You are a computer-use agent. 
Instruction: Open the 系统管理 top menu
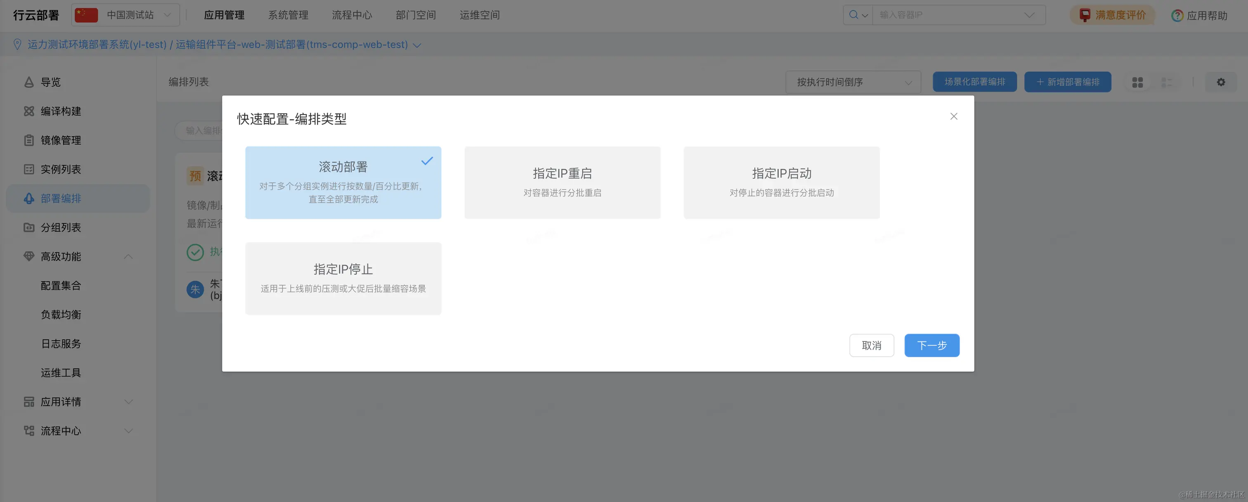tap(288, 15)
